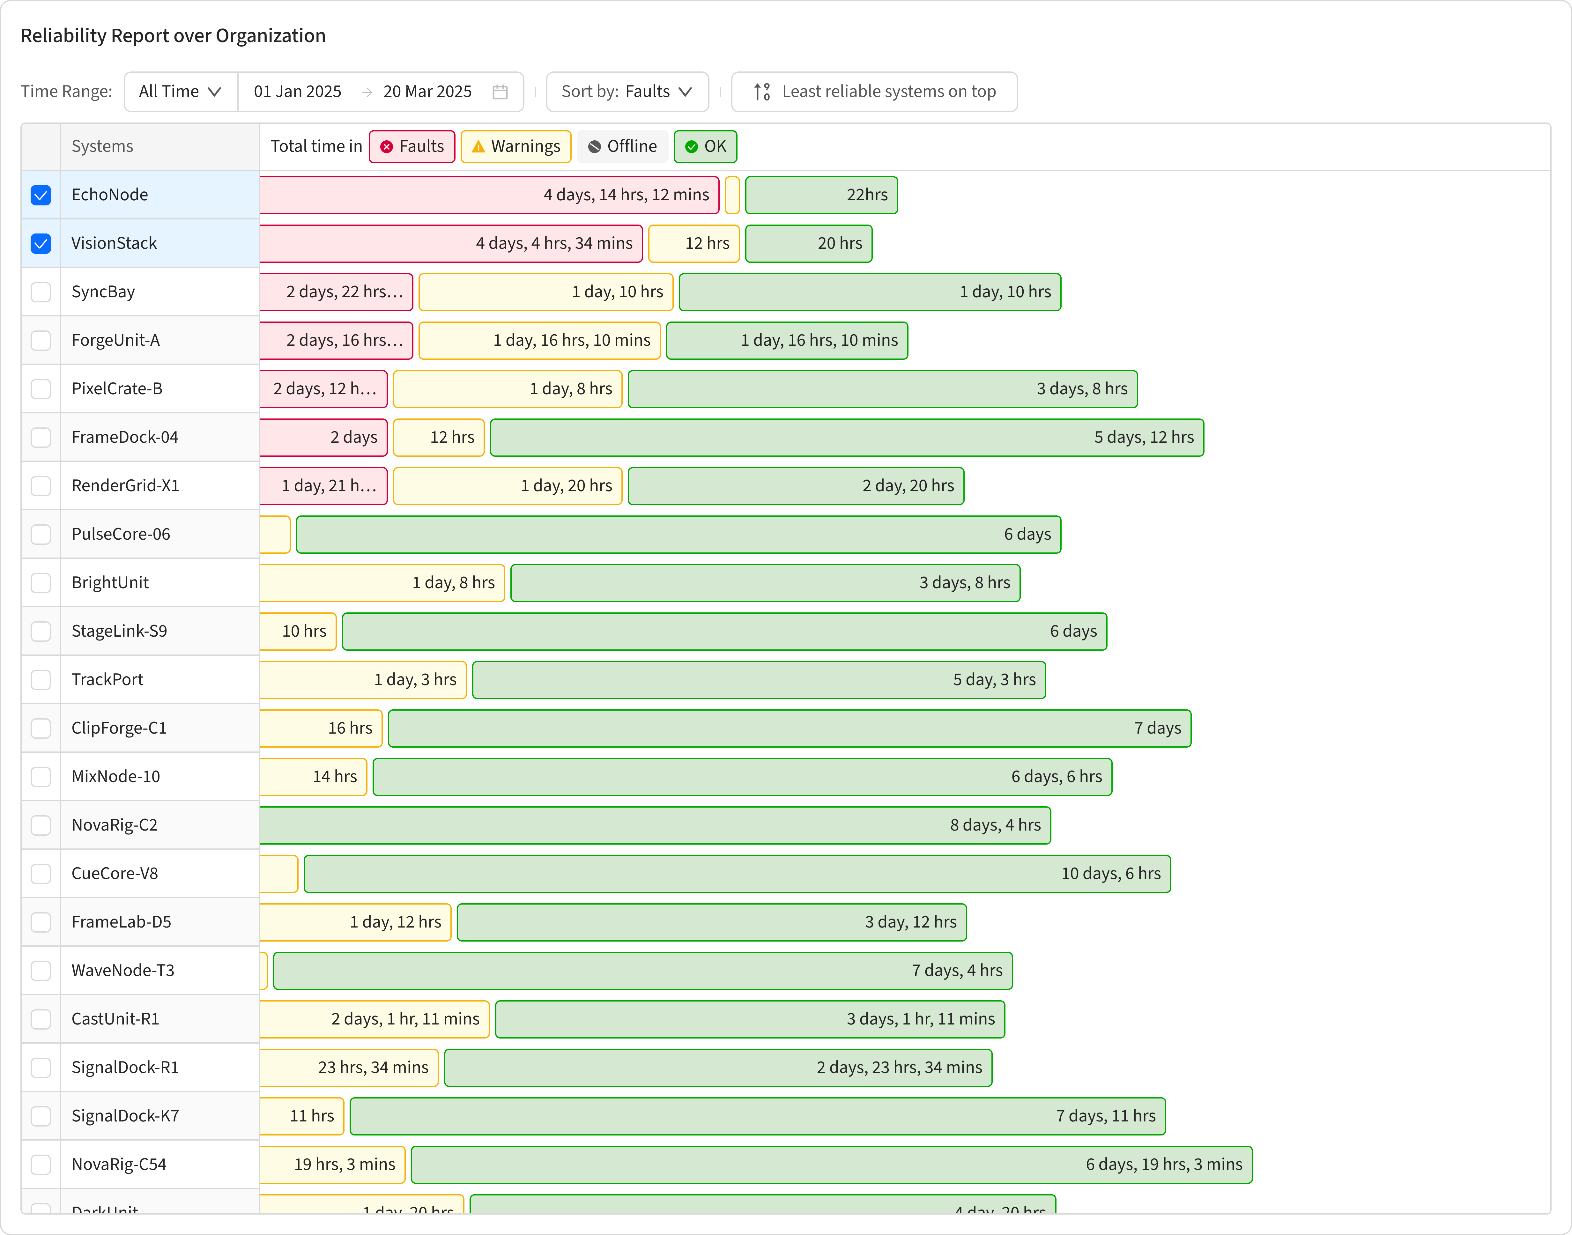1572x1235 pixels.
Task: Open the TrackPort system row
Action: [108, 680]
